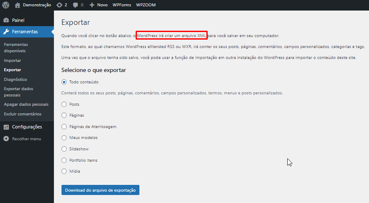
Task: Open Painel dashboard in the sidebar
Action: click(x=18, y=20)
